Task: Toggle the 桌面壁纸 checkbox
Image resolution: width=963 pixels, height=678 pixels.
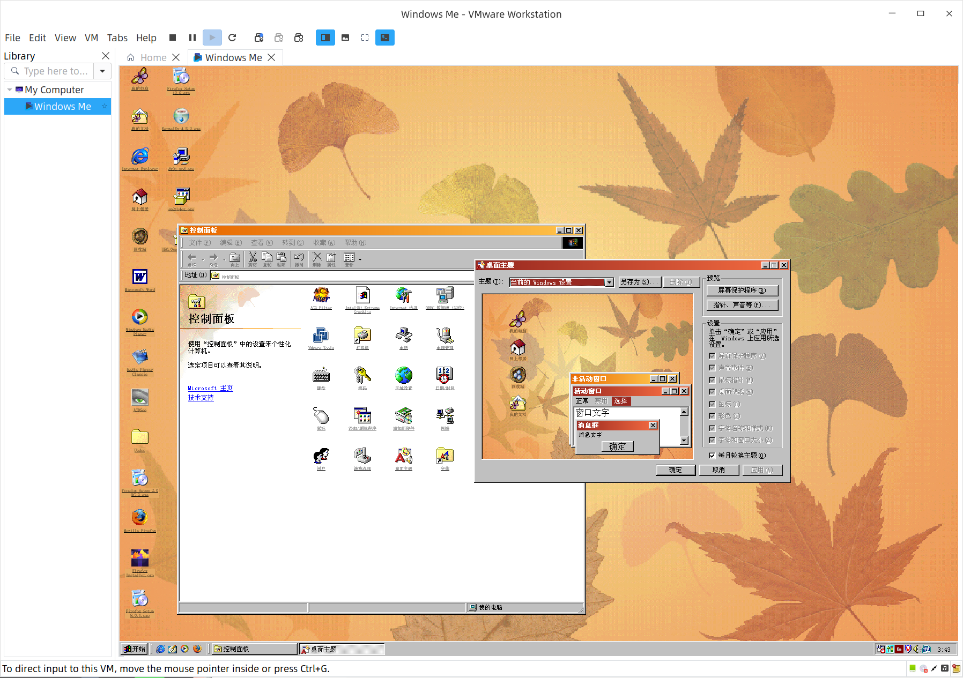Action: coord(712,392)
